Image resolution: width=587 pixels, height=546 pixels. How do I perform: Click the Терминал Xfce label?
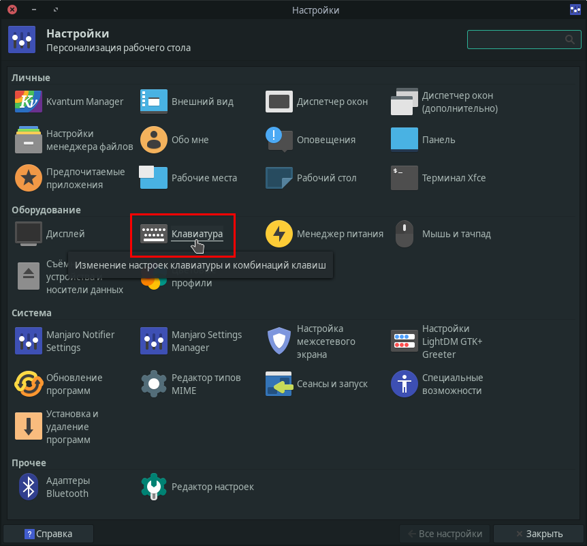click(454, 178)
